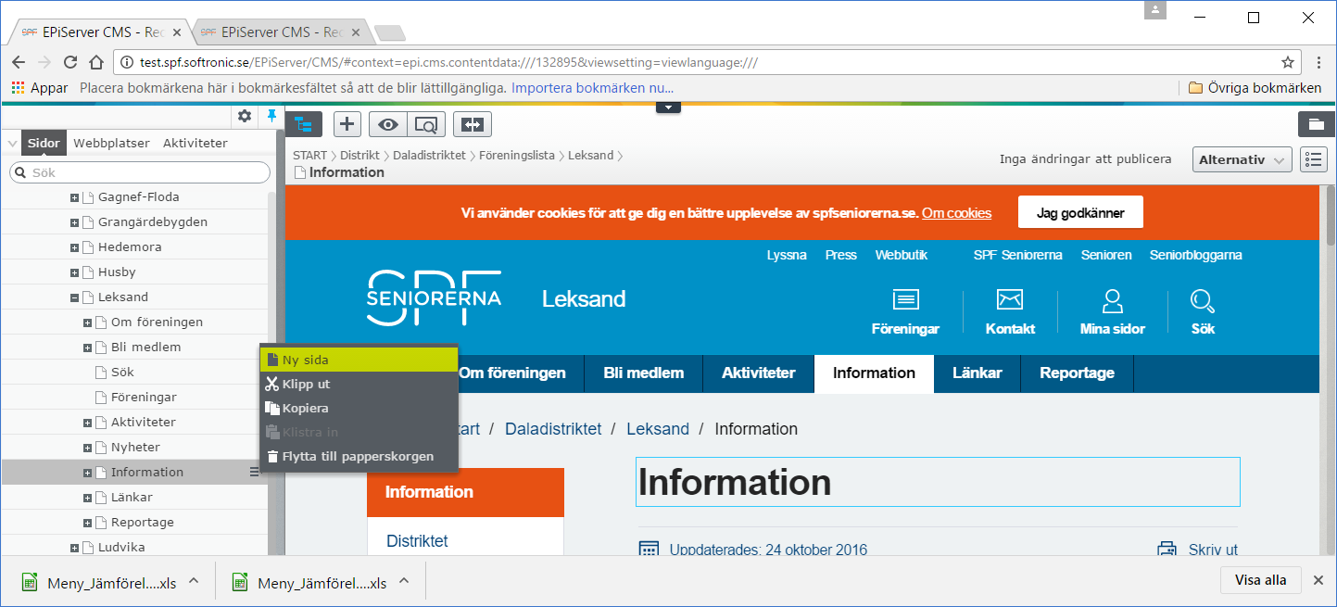Click Daladistriktet in page breadcrumb
1337x607 pixels.
click(553, 429)
